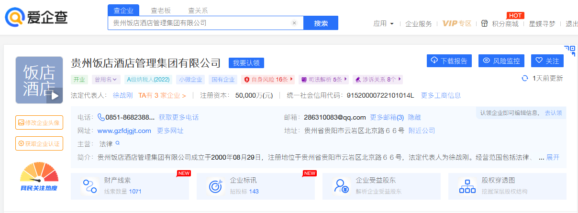Click the 国有企业 tag
Screen dimensions: 578x213
tap(223, 80)
